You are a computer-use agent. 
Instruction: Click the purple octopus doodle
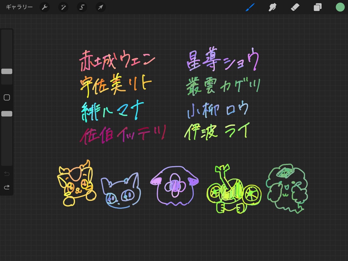coord(174,186)
